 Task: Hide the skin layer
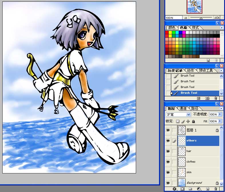pyautogui.click(x=168, y=172)
